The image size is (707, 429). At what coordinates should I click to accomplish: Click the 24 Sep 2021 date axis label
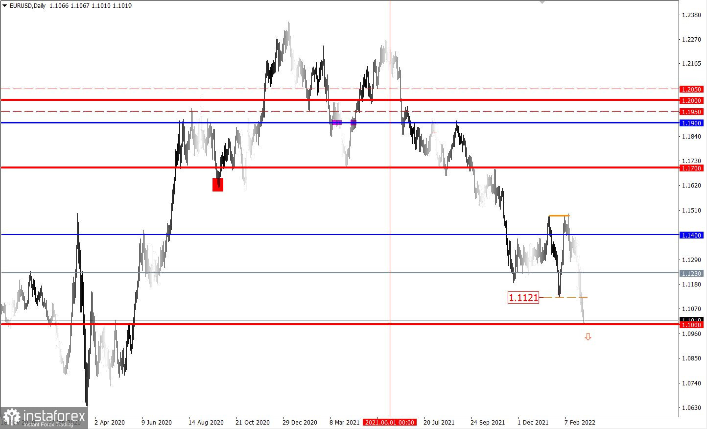coord(488,422)
